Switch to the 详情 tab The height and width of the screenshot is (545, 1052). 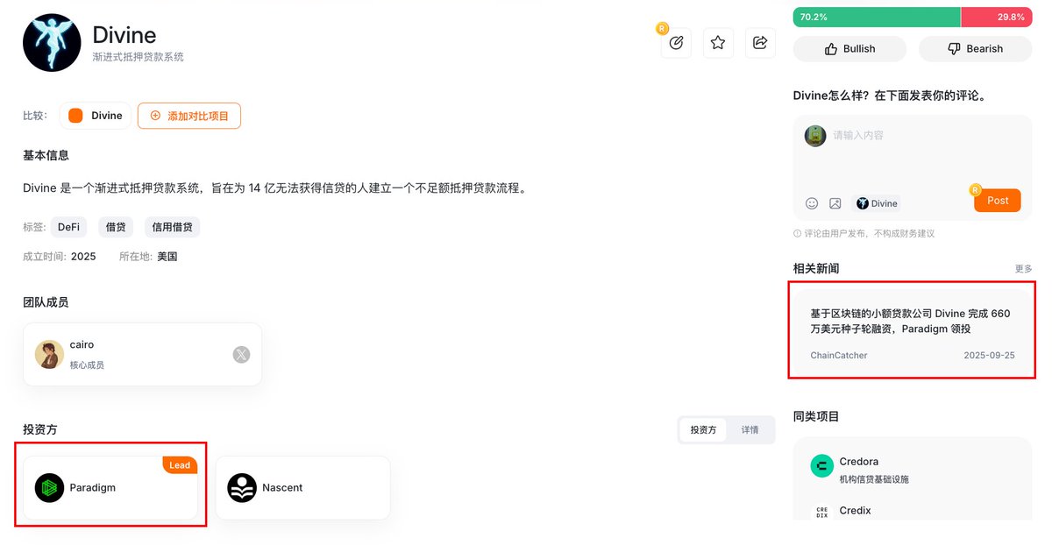click(750, 430)
